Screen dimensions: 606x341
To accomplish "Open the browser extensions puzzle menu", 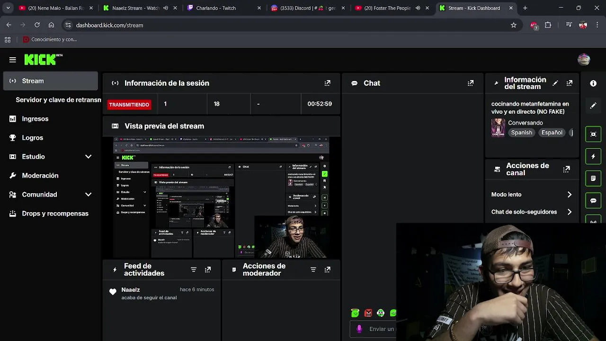I will click(548, 25).
